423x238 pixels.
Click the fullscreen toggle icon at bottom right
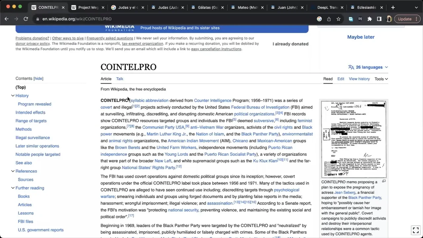pos(415,230)
